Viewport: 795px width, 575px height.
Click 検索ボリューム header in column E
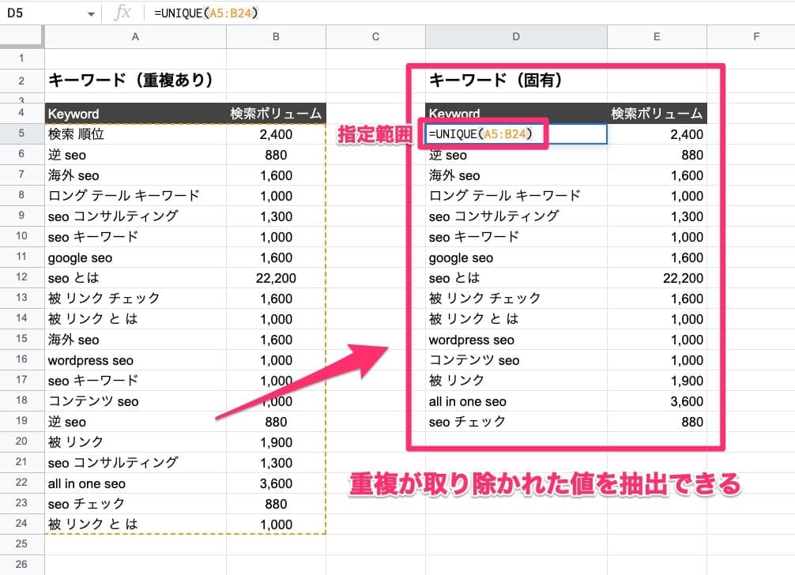[x=657, y=114]
